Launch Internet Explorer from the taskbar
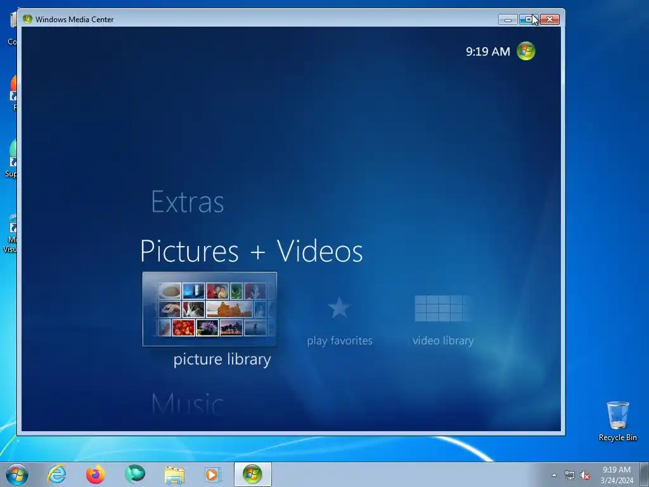The height and width of the screenshot is (487, 649). pos(56,474)
